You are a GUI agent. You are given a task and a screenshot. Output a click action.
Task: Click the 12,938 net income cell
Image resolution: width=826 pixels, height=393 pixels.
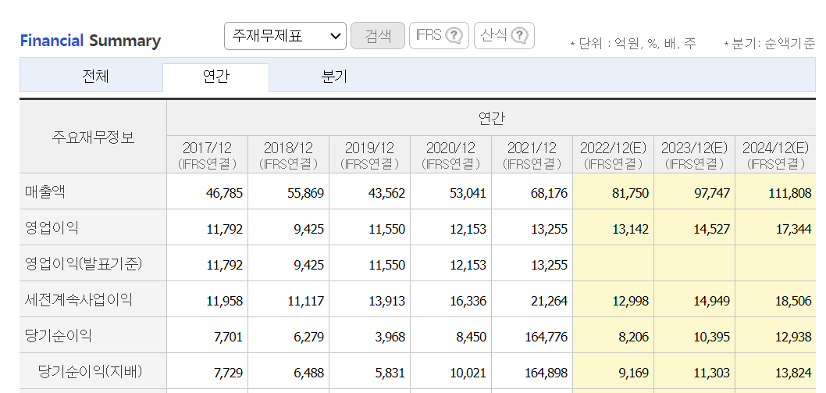[775, 335]
